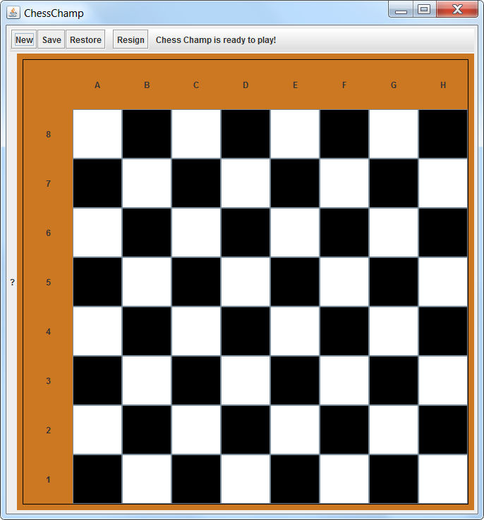Close the ChessChamp window
484x520 pixels.
pos(457,10)
